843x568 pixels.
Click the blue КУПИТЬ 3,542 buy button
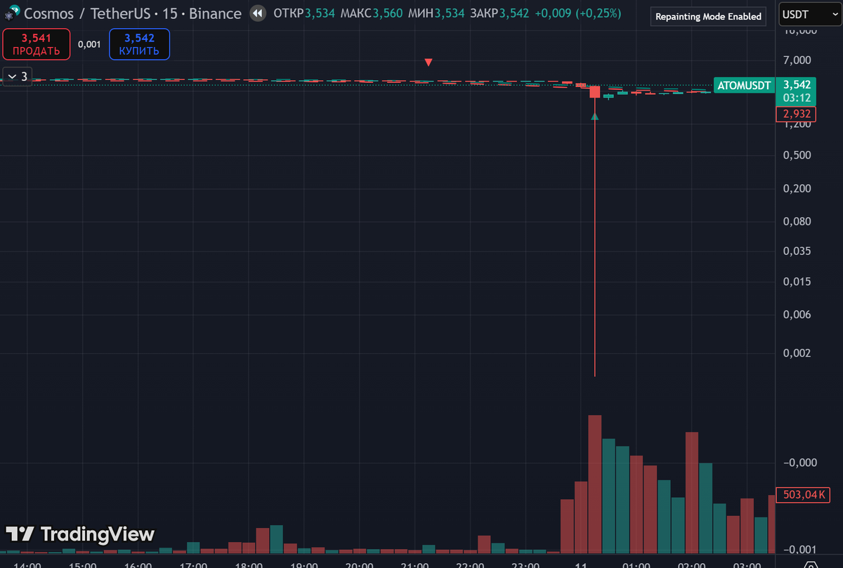click(140, 44)
